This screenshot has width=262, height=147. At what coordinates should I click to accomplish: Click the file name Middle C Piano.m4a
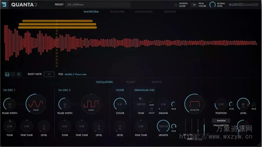76,74
